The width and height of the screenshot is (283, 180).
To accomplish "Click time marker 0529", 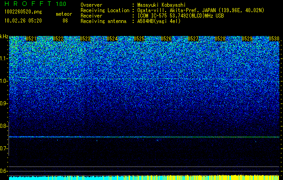I will (x=247, y=39).
